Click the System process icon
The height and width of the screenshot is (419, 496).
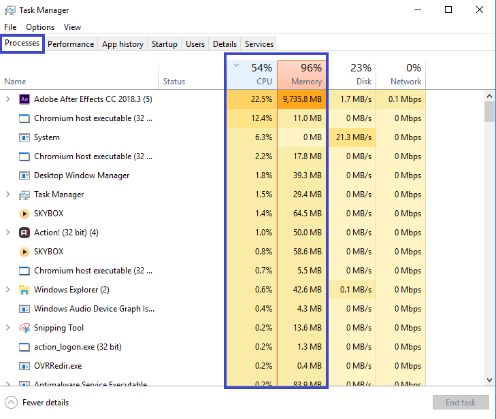click(x=24, y=137)
